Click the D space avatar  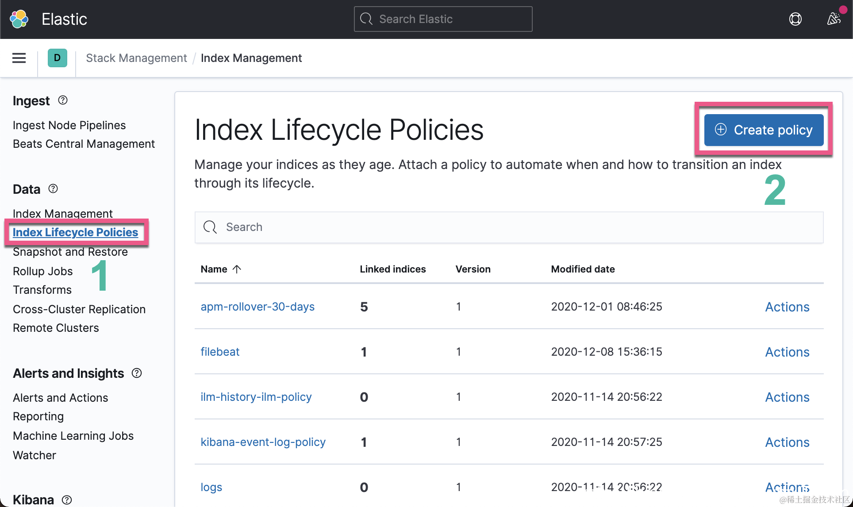tap(57, 58)
